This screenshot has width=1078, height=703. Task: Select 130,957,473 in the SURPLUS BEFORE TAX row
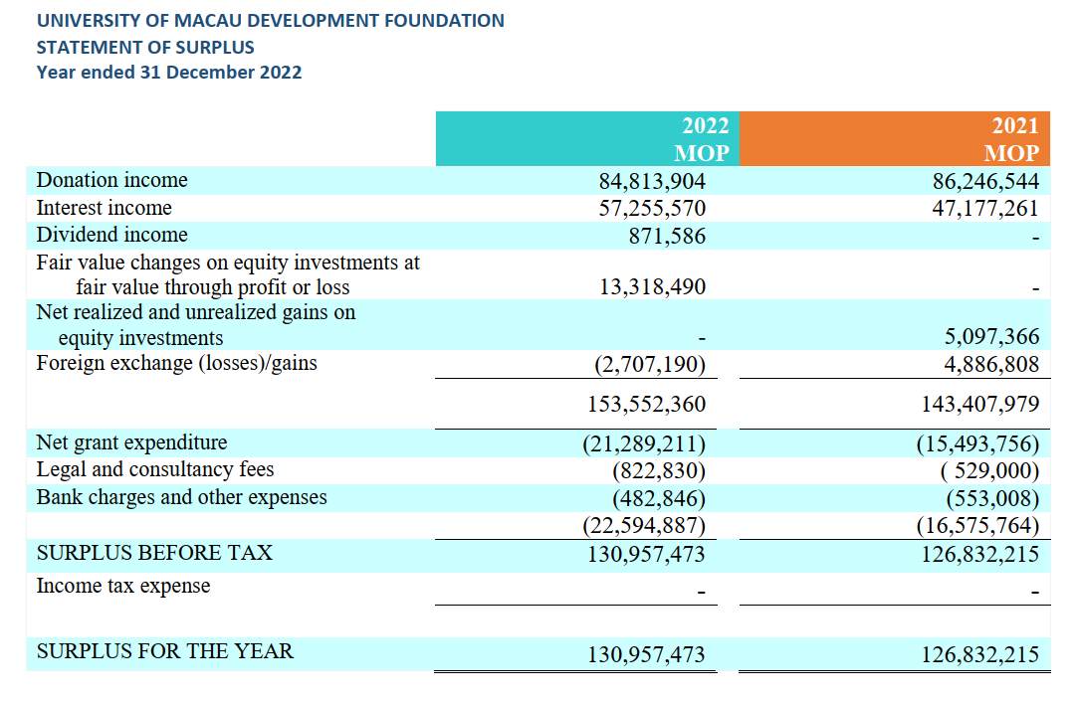pyautogui.click(x=646, y=554)
